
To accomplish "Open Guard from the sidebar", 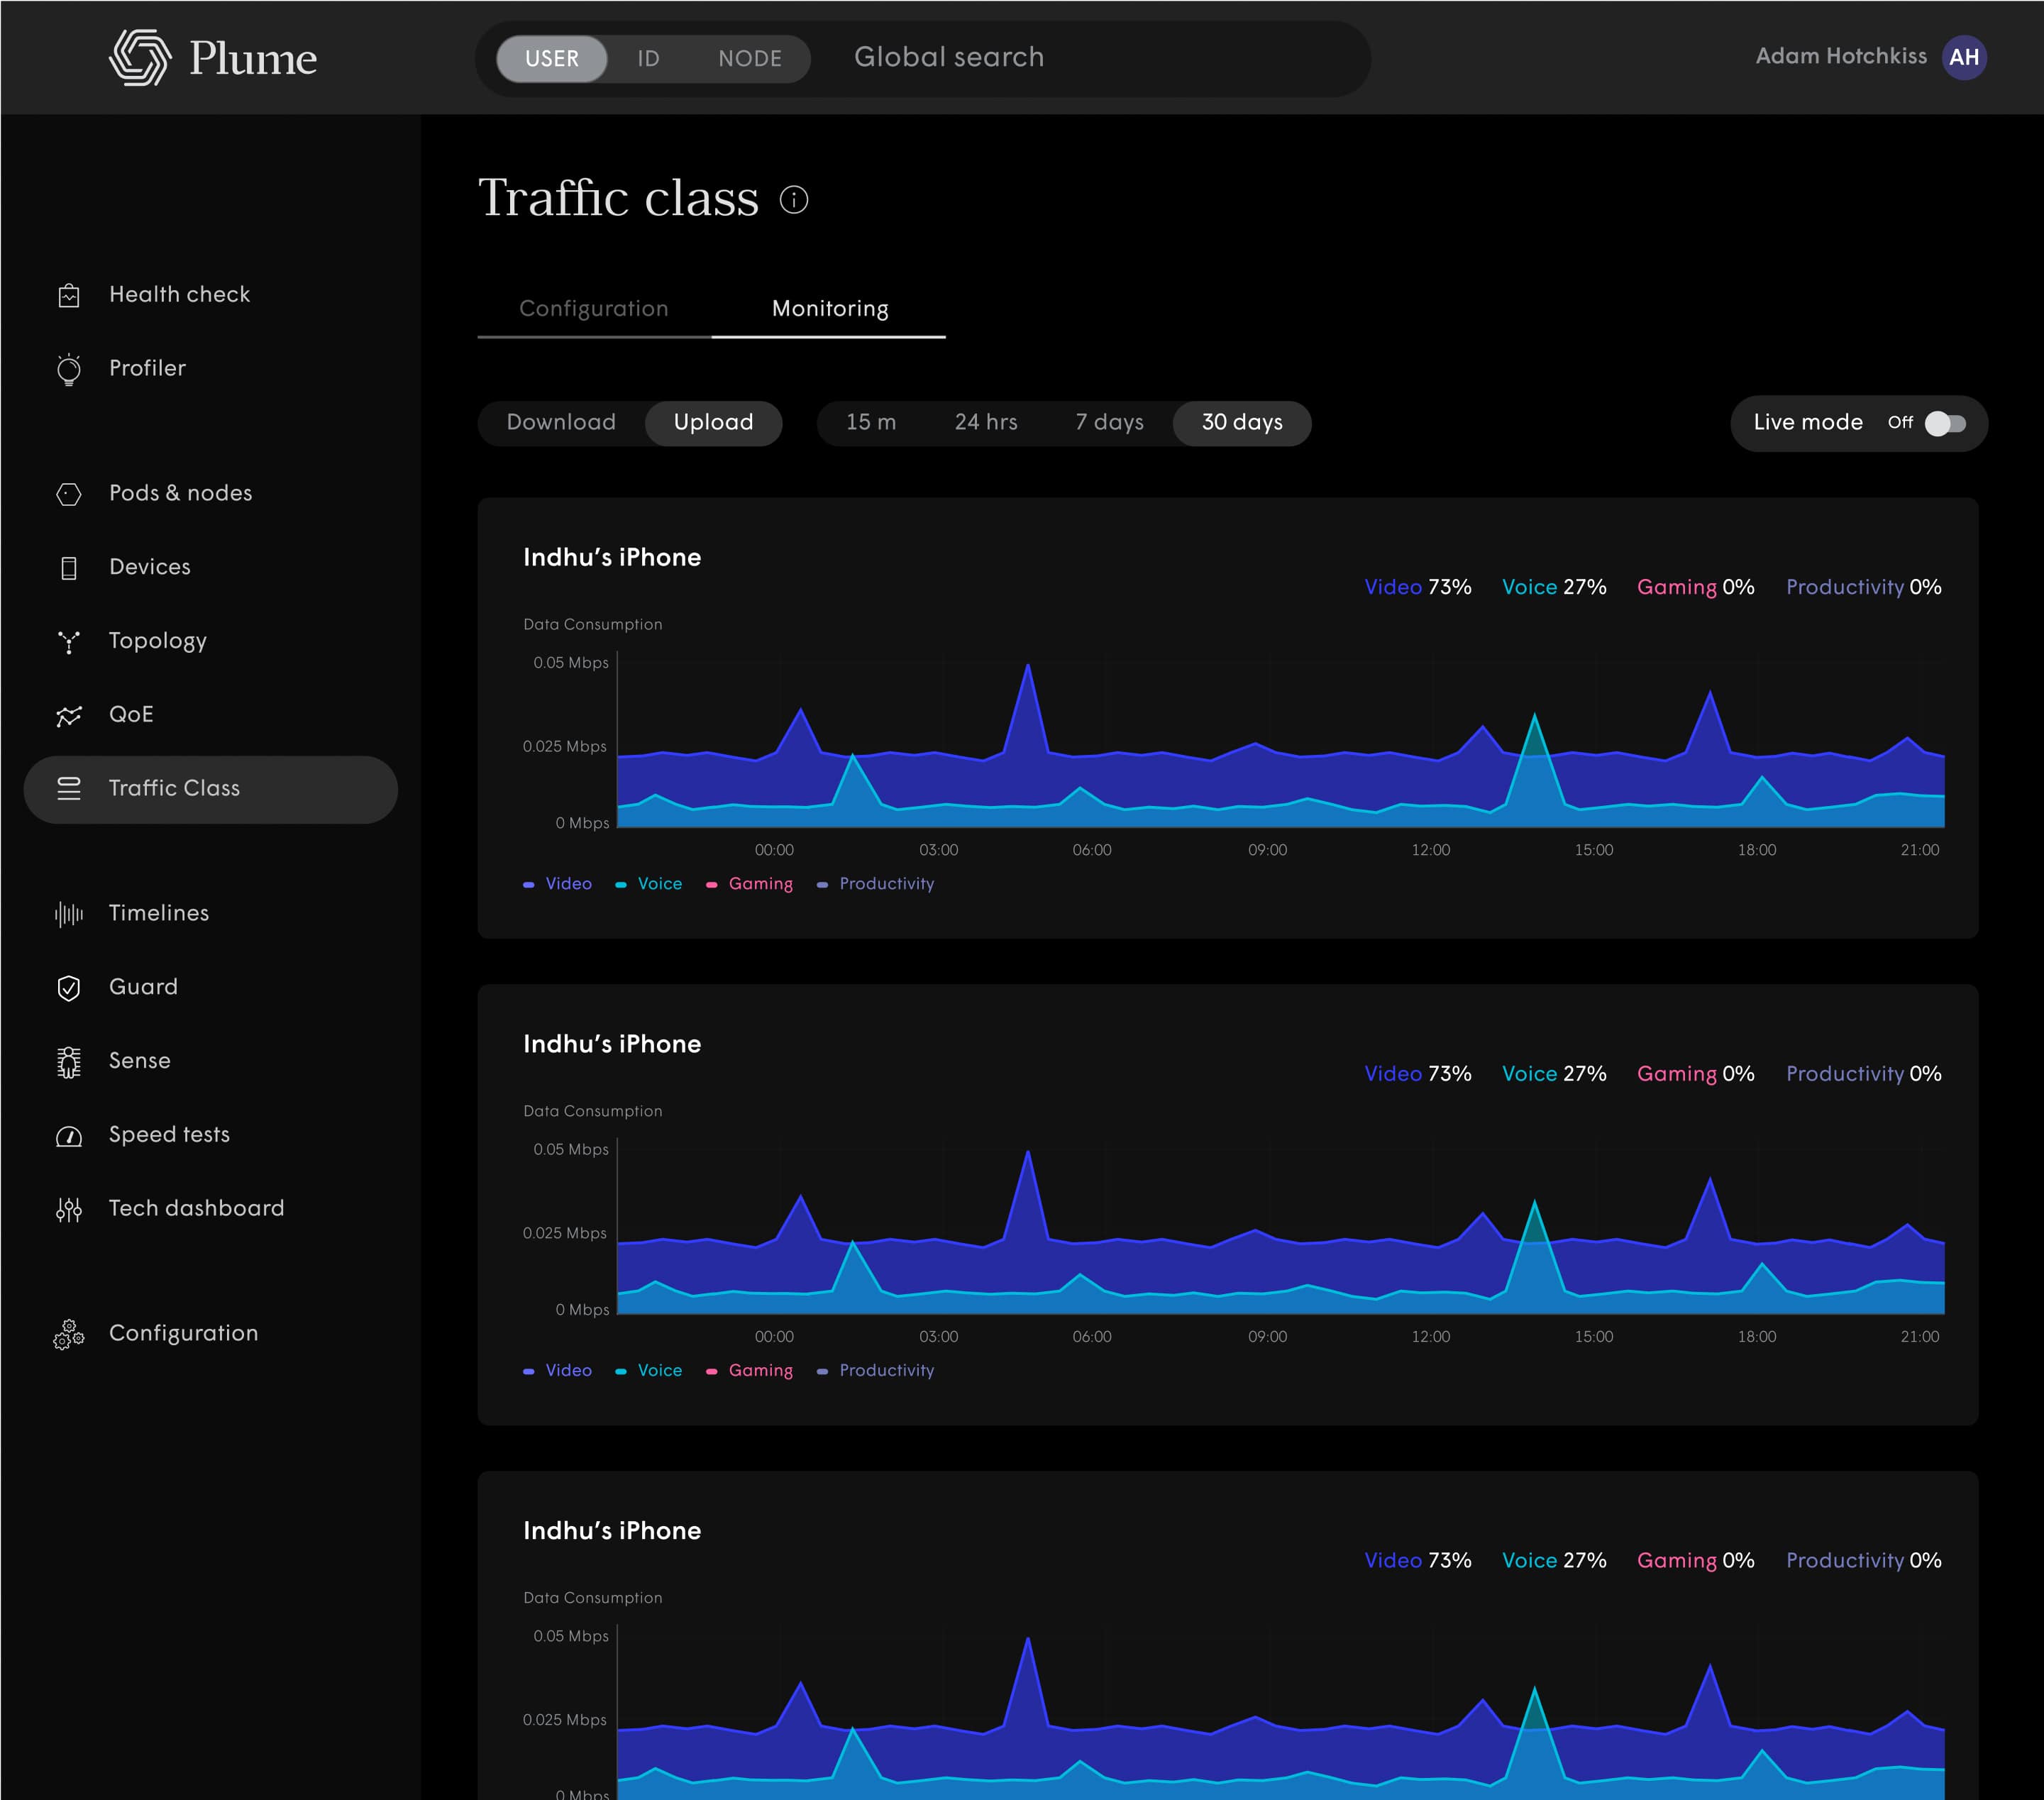I will coord(143,988).
